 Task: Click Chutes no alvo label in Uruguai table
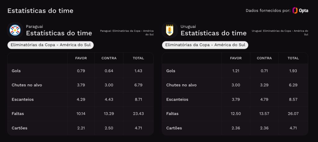click(181, 85)
